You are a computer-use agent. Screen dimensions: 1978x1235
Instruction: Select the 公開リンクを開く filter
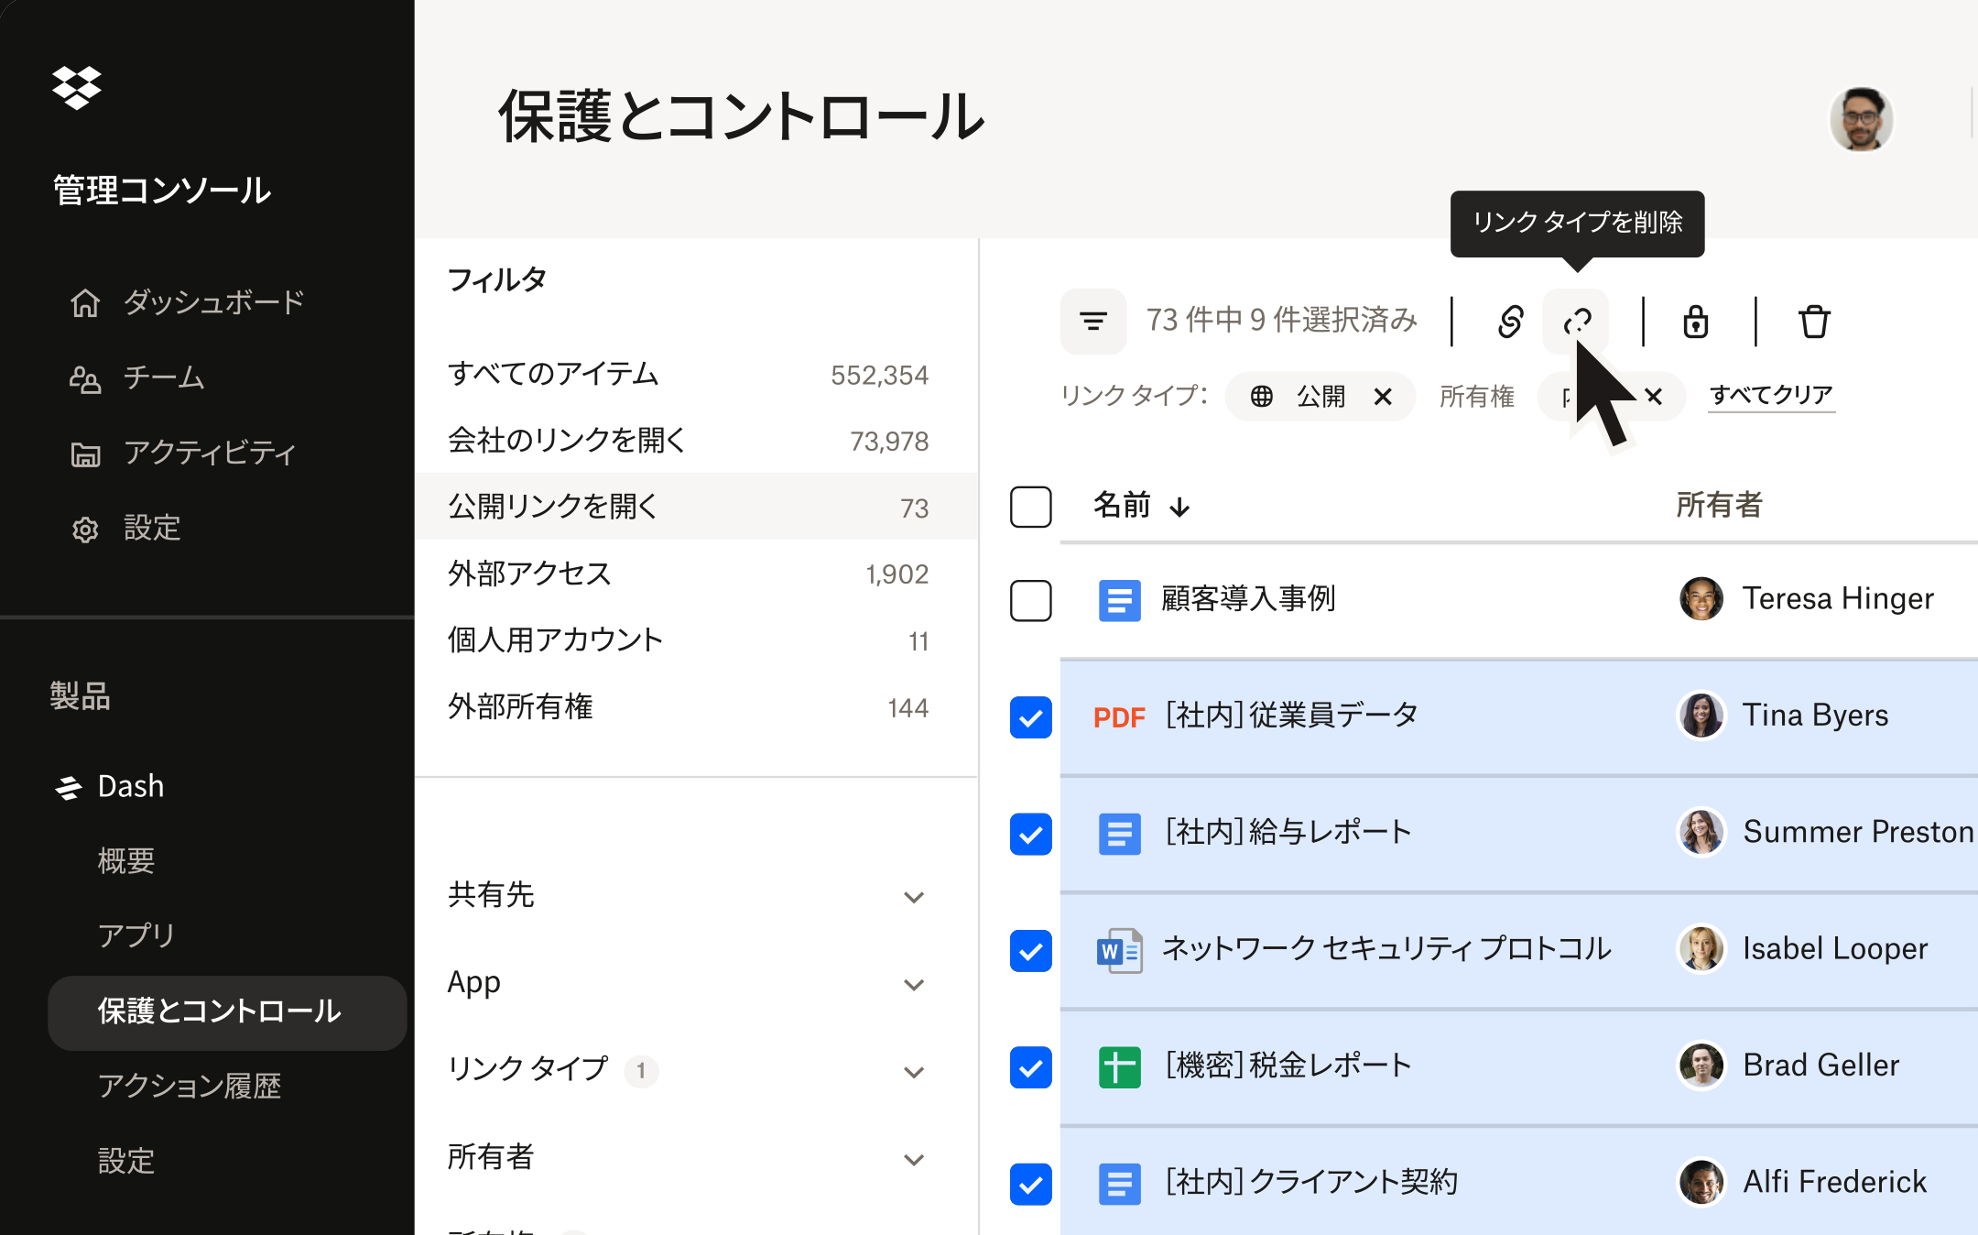pyautogui.click(x=696, y=507)
